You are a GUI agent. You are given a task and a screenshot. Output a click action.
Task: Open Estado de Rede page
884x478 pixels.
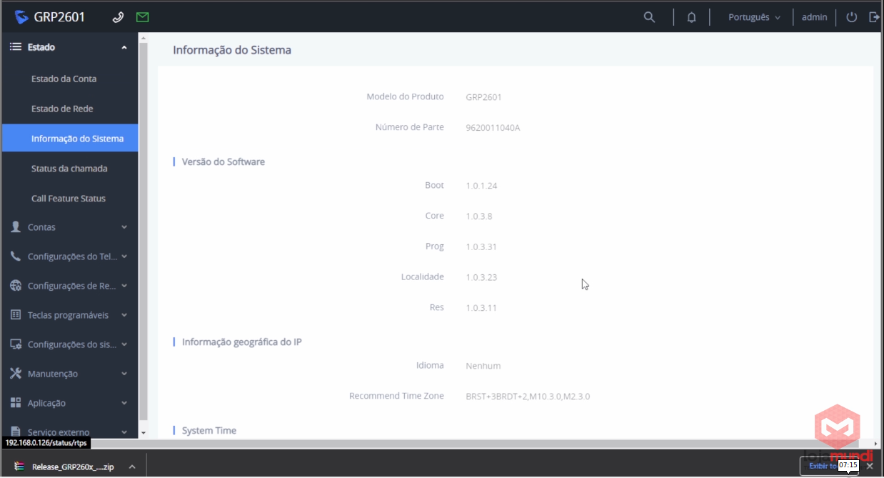click(x=62, y=109)
